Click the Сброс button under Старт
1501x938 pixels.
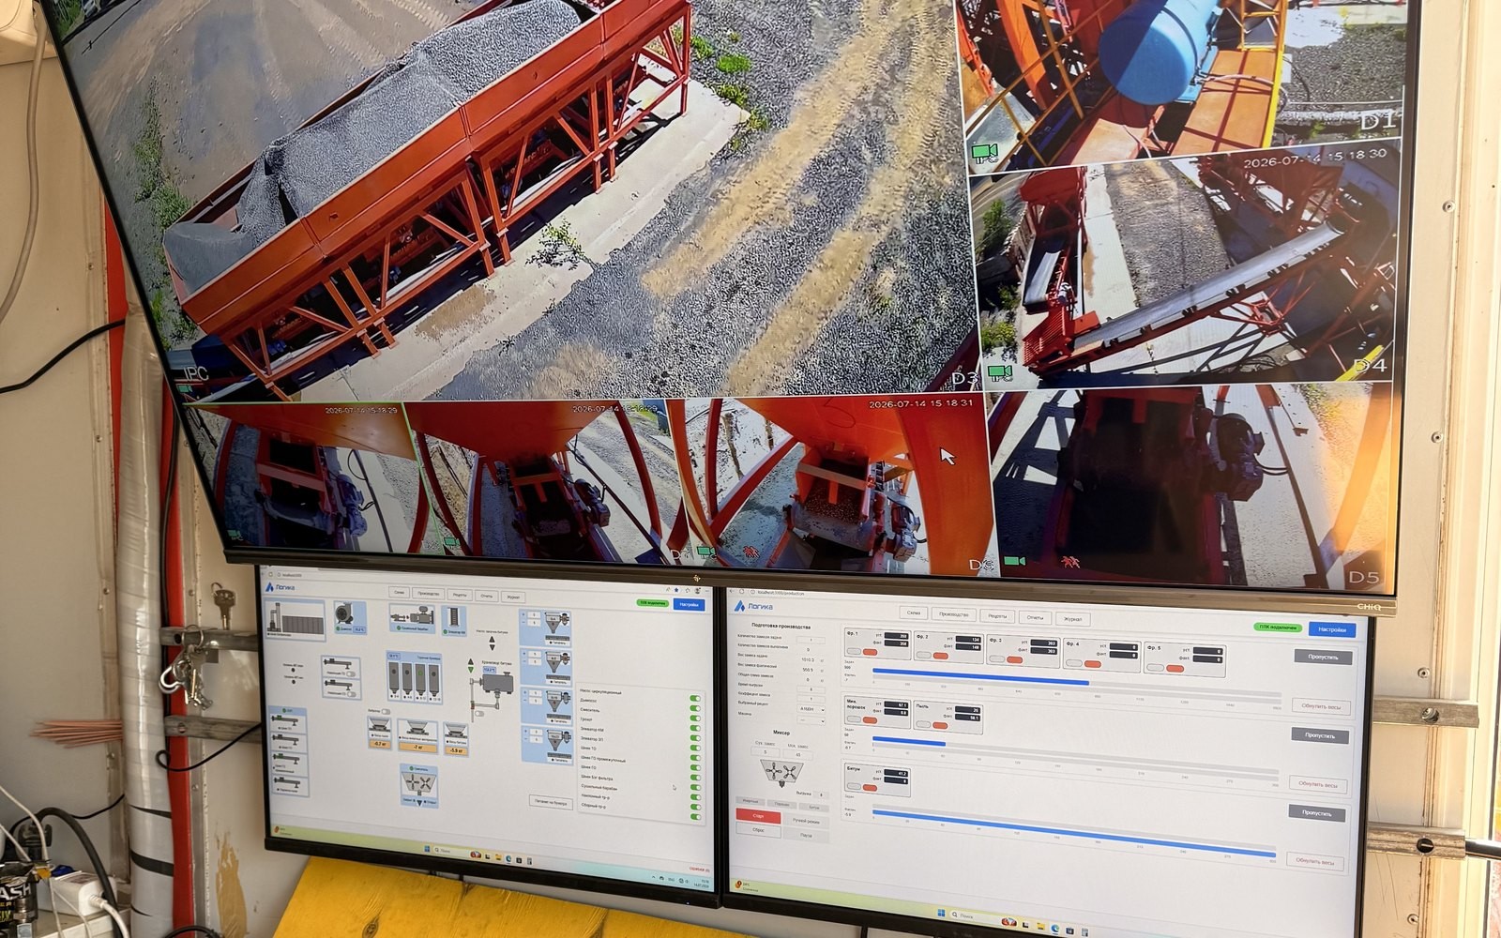(758, 830)
